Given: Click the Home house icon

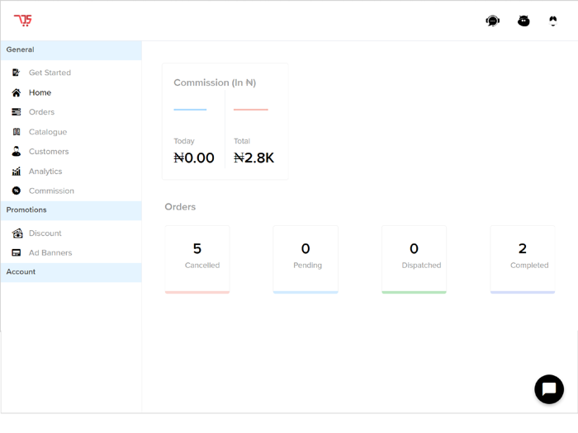Looking at the screenshot, I should pyautogui.click(x=17, y=92).
